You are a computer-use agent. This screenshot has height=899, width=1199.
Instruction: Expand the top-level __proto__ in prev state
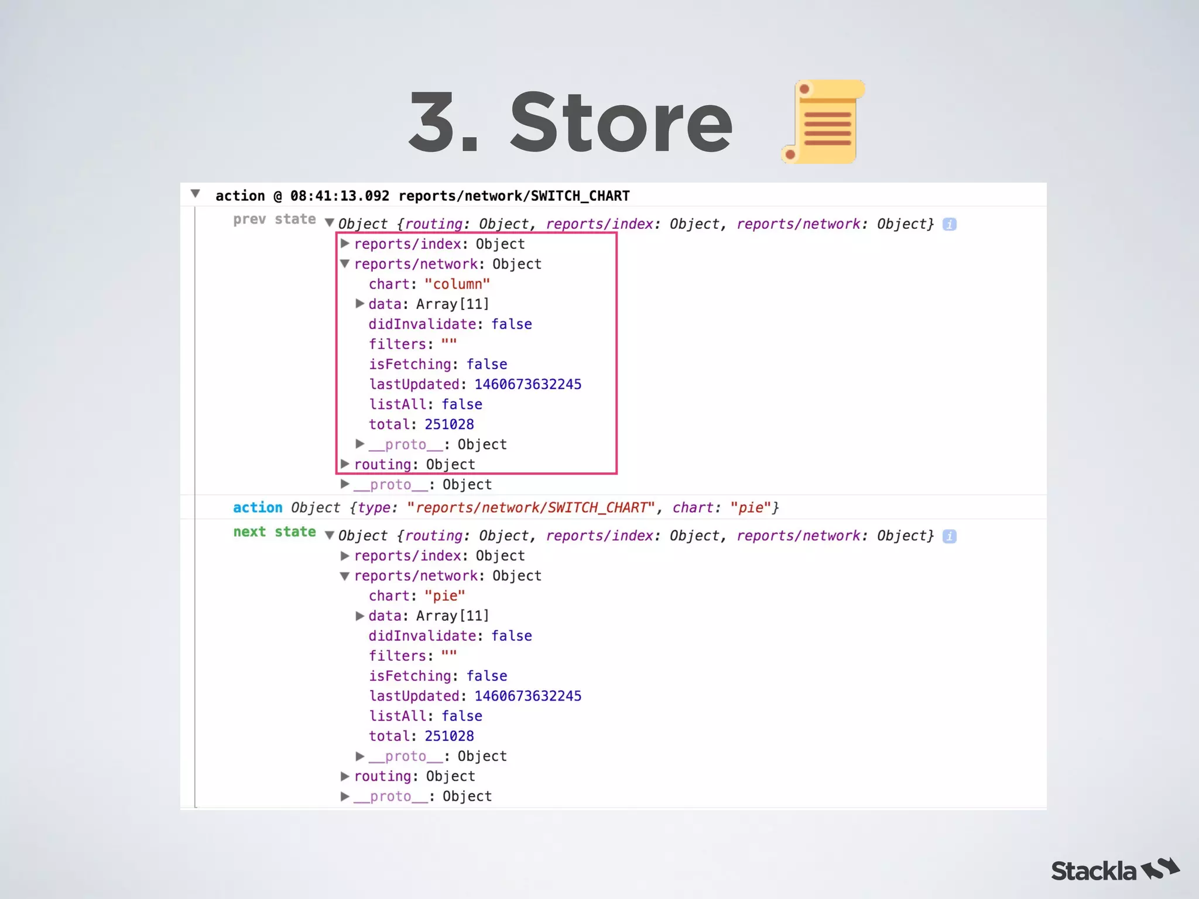tap(345, 484)
